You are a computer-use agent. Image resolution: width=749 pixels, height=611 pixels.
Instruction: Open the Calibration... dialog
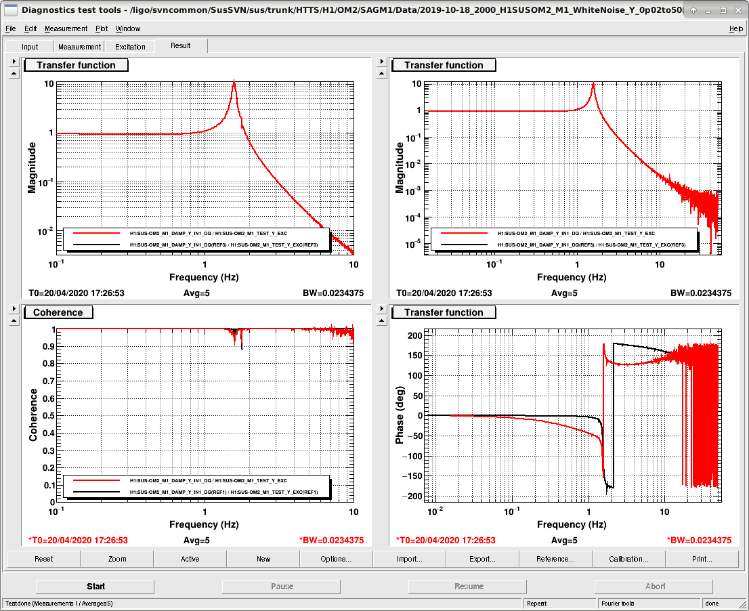[x=628, y=559]
